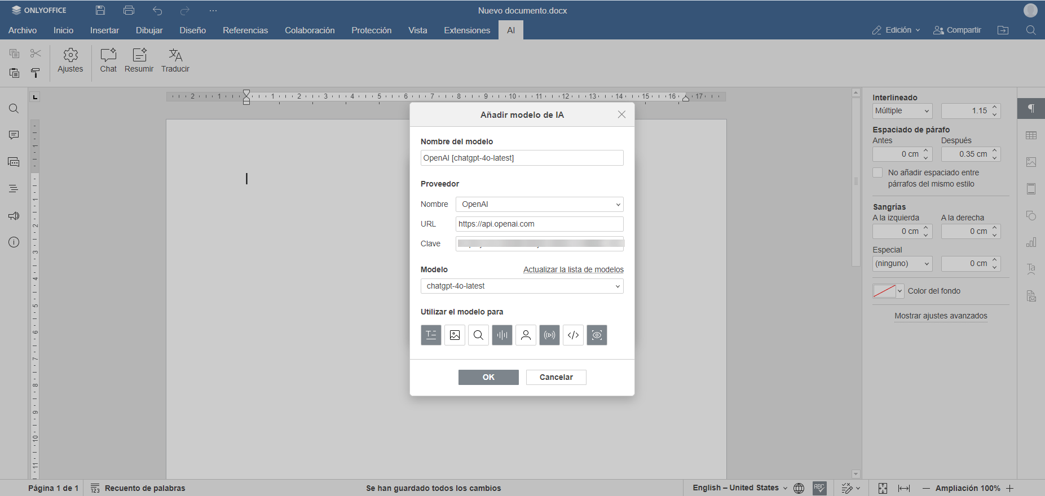Click the copy icon in the toolbar
The height and width of the screenshot is (496, 1045).
coord(15,54)
